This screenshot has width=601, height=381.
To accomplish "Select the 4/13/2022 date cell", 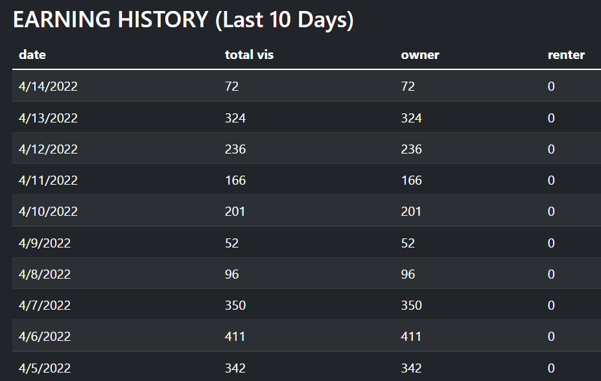I will point(48,118).
